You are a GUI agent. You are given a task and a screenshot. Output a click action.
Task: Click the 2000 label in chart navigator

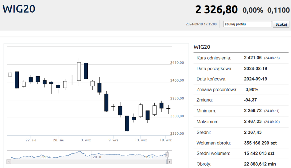[45, 157]
